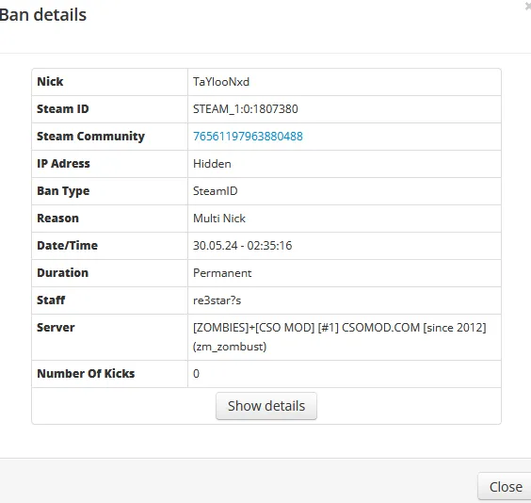The width and height of the screenshot is (531, 503).
Task: Close the Ban details dialog
Action: click(x=506, y=487)
